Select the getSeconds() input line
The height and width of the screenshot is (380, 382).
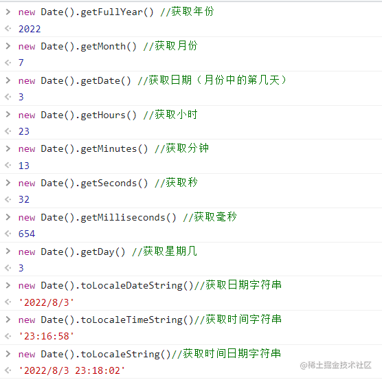click(x=108, y=183)
